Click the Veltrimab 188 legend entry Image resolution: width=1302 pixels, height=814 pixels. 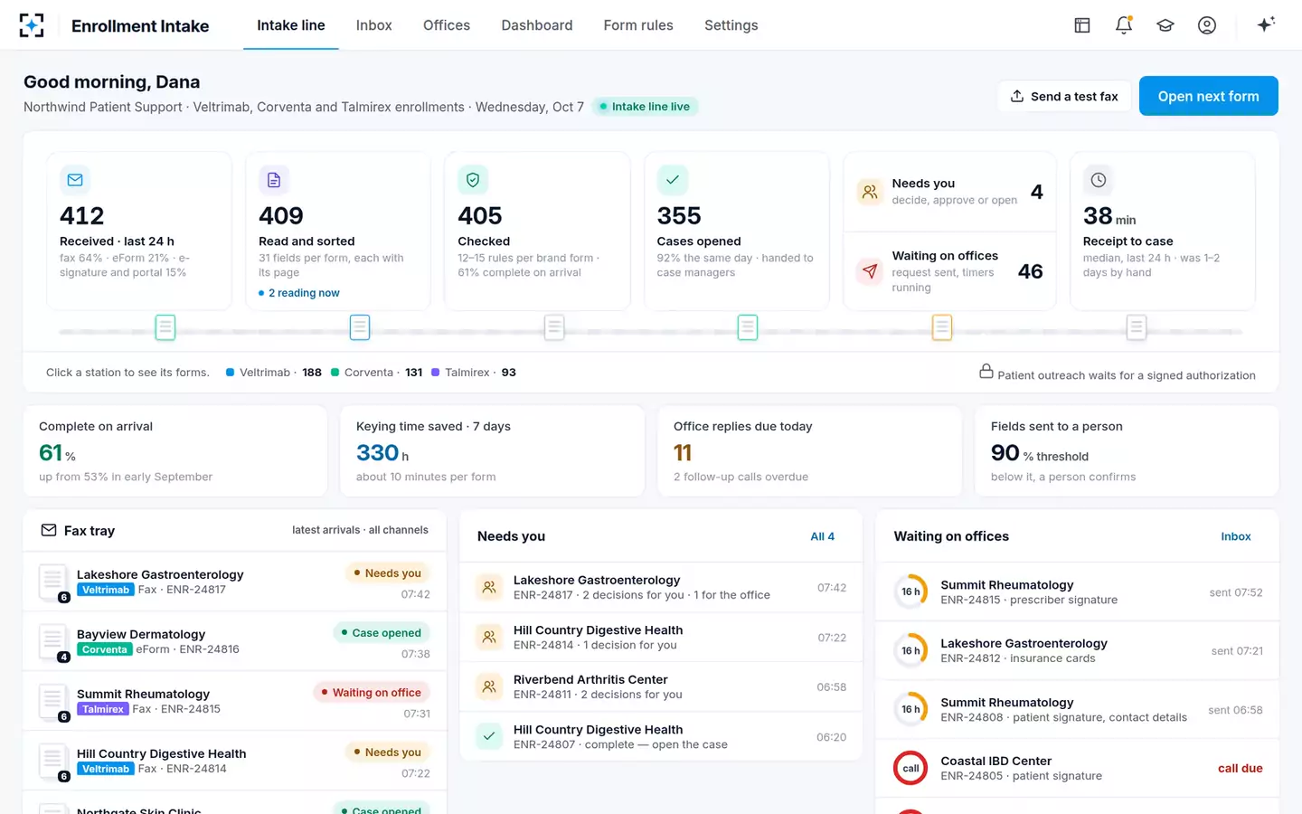click(274, 373)
